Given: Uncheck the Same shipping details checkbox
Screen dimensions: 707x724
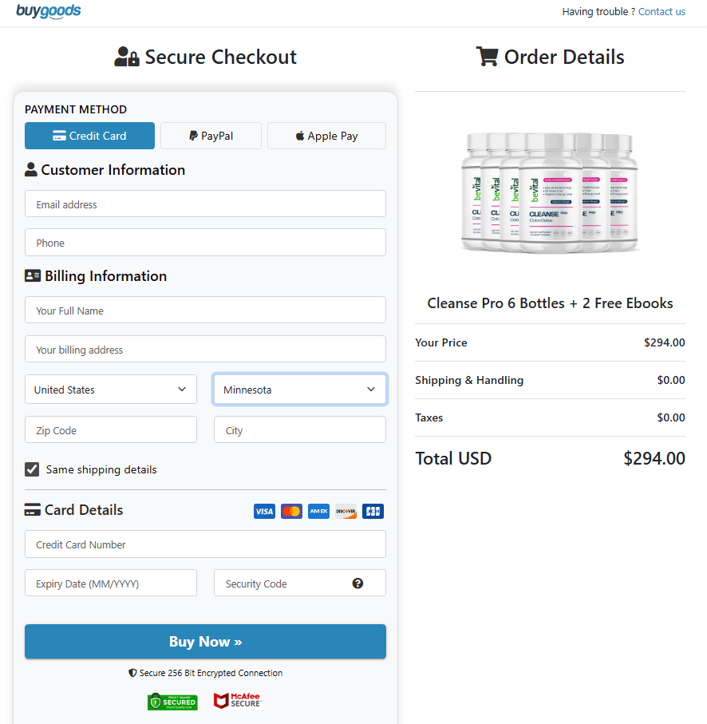Looking at the screenshot, I should [32, 469].
